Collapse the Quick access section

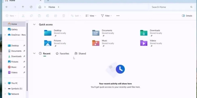point(34,24)
